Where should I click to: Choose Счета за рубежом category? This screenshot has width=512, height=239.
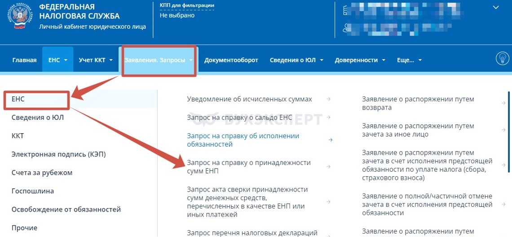click(x=42, y=173)
